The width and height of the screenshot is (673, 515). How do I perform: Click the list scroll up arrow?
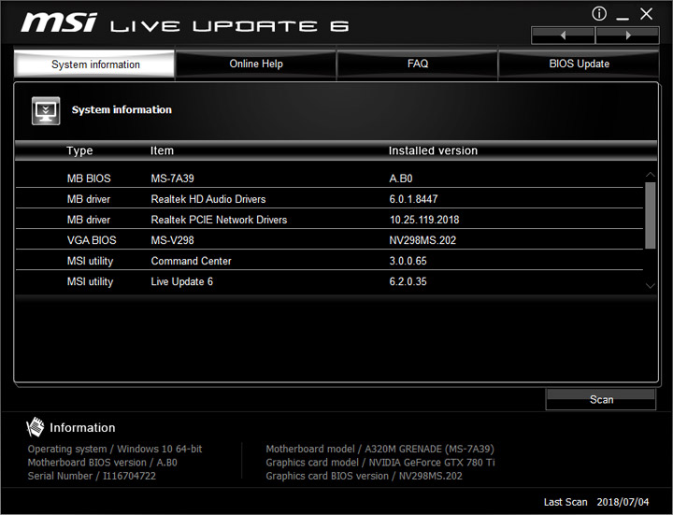point(651,175)
